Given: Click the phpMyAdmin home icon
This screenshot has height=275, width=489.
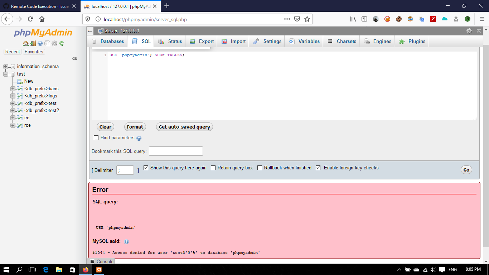Looking at the screenshot, I should (26, 43).
